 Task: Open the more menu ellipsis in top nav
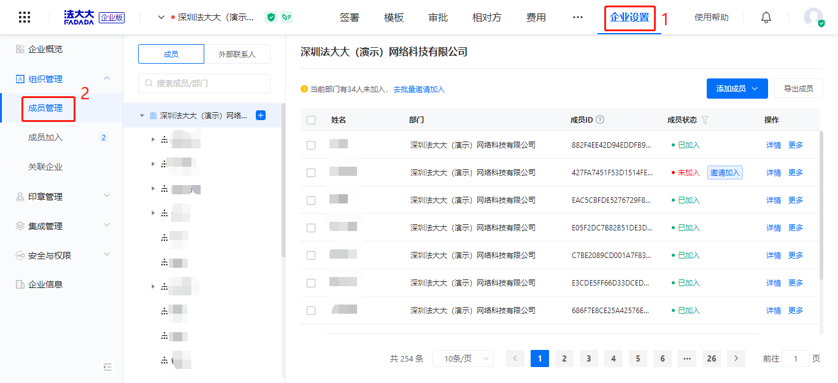(x=578, y=17)
